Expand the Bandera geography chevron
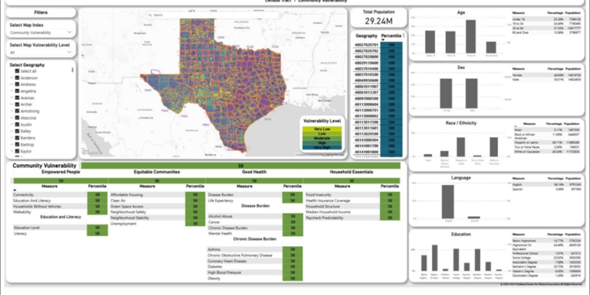 tap(12, 138)
